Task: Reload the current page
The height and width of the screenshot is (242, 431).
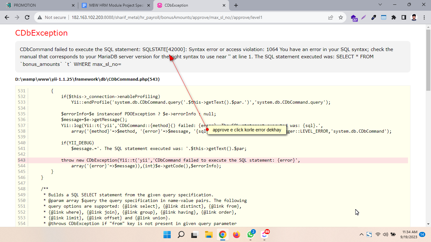Action: pyautogui.click(x=27, y=18)
